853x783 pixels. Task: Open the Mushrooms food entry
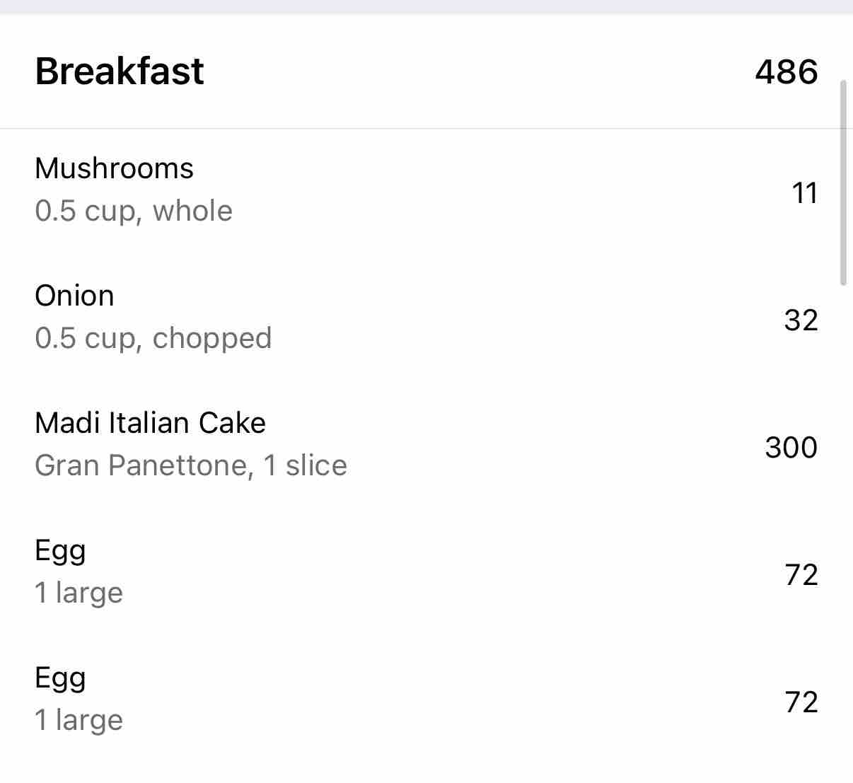(x=114, y=168)
